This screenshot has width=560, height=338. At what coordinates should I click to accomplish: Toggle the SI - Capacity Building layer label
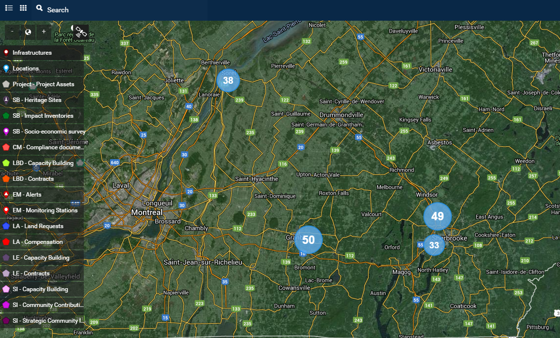coord(40,289)
